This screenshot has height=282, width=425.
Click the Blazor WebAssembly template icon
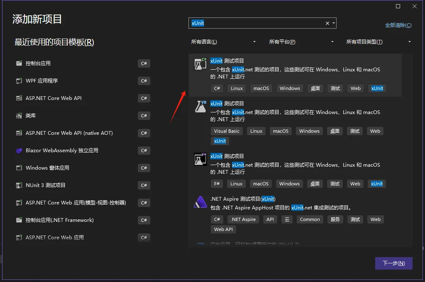(19, 151)
